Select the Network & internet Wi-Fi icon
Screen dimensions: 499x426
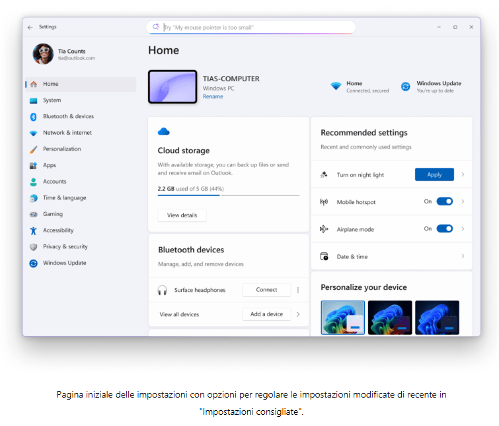click(33, 133)
